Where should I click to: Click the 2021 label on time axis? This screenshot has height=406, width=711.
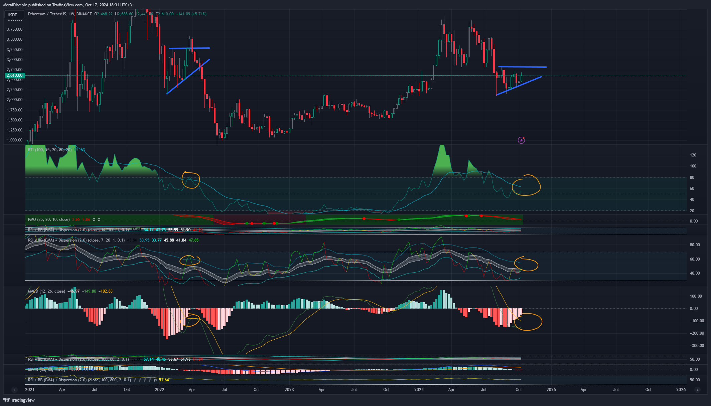coord(30,390)
